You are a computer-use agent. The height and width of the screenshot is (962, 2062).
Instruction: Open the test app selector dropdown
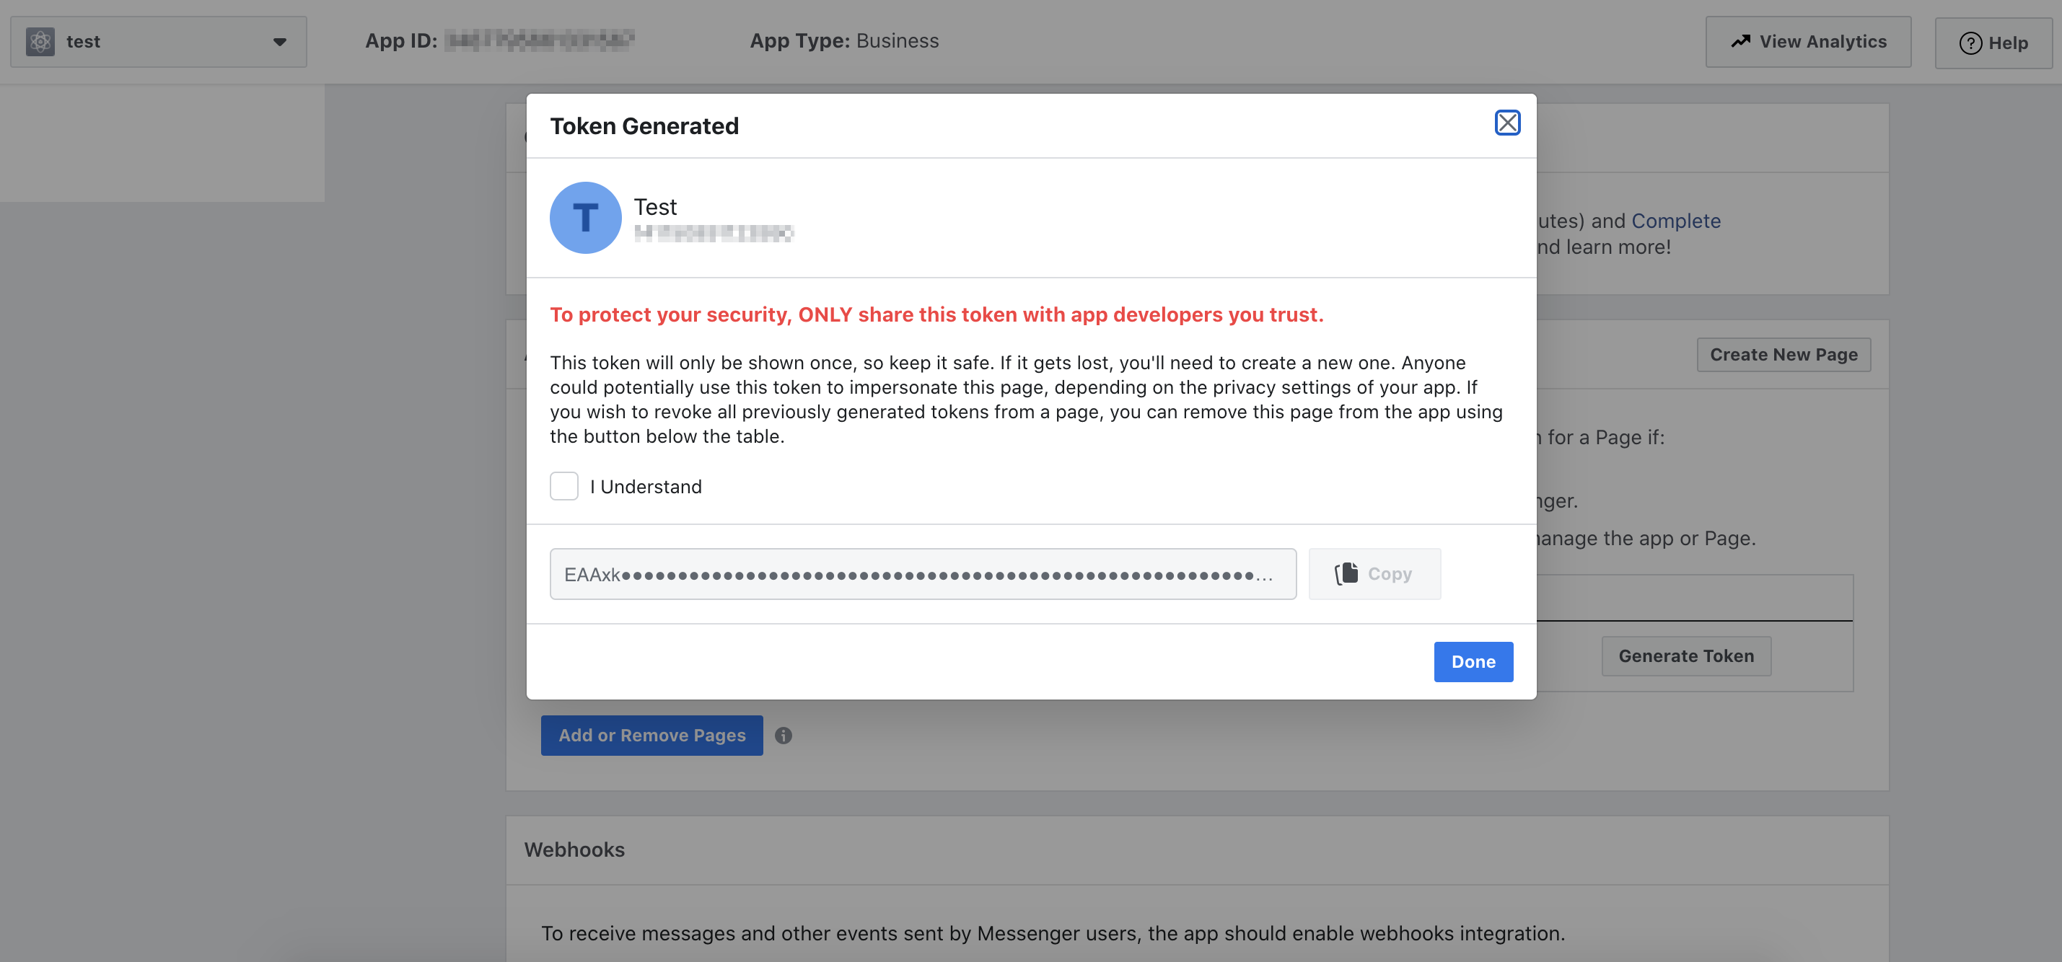(x=158, y=42)
